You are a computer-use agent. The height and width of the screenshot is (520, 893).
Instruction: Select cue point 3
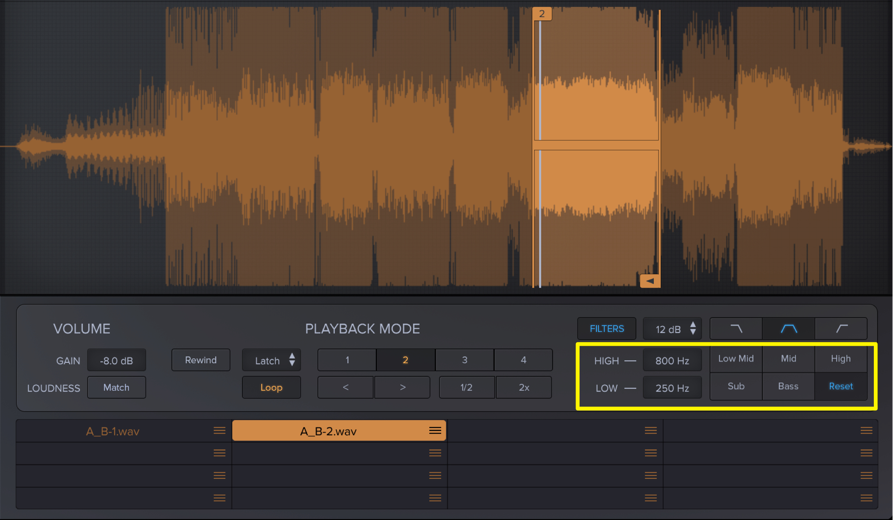464,360
